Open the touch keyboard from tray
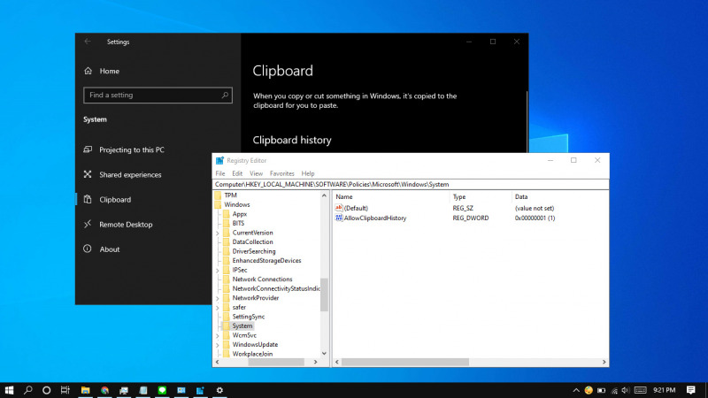The width and height of the screenshot is (708, 398). pos(640,390)
